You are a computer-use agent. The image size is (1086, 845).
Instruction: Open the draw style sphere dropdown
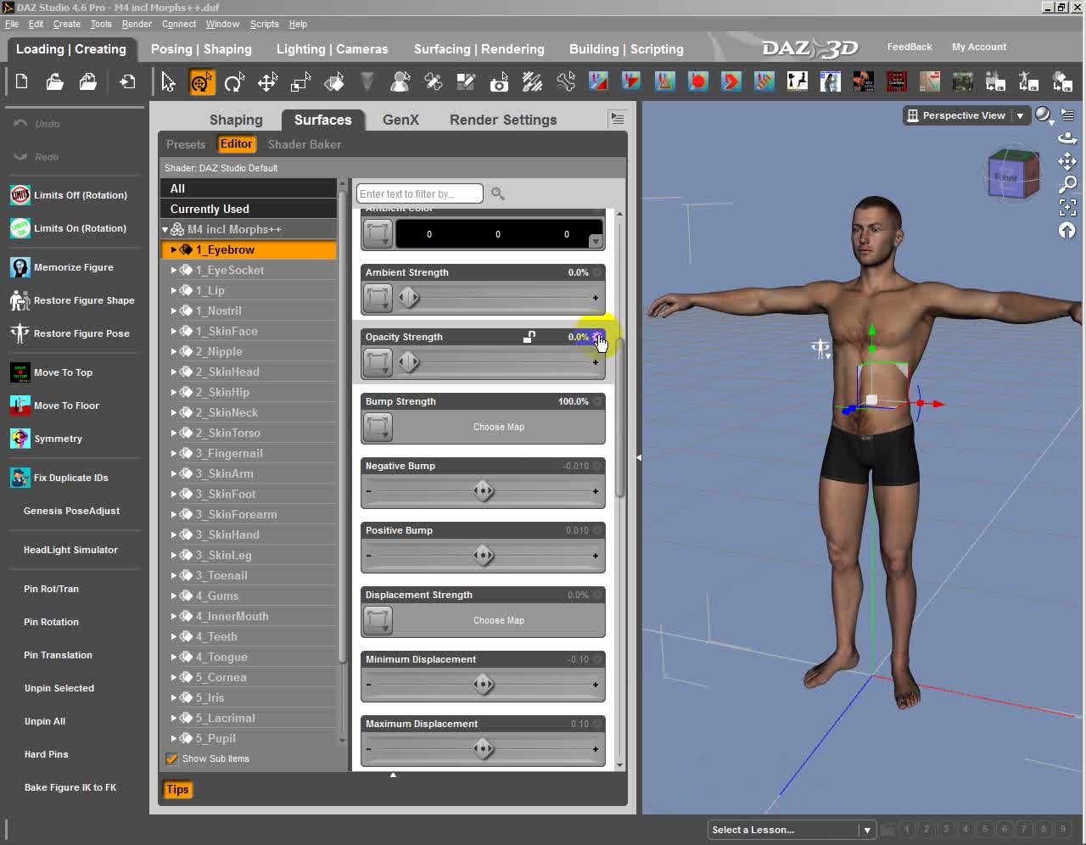[x=1044, y=115]
